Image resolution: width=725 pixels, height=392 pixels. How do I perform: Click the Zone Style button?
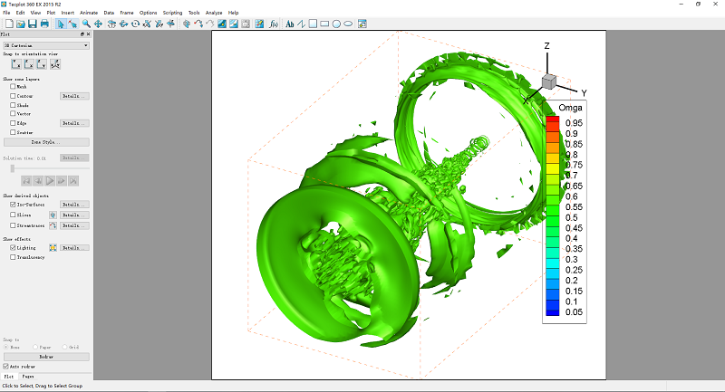45,142
